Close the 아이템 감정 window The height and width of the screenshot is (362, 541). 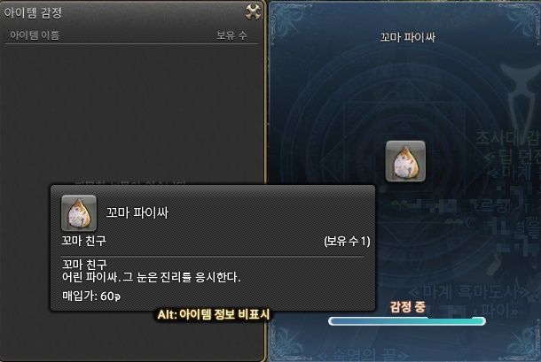pyautogui.click(x=253, y=12)
